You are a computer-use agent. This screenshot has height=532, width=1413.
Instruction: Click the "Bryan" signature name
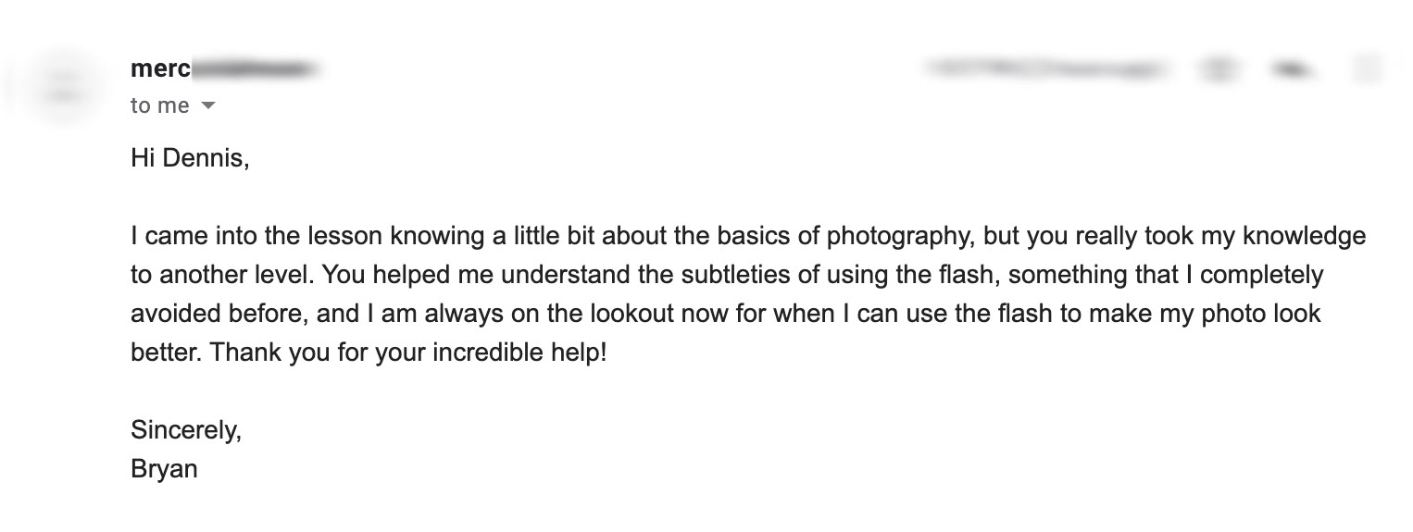(164, 468)
